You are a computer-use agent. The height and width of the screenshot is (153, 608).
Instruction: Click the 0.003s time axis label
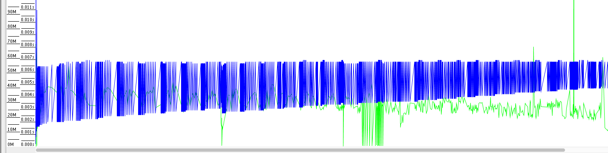point(28,107)
